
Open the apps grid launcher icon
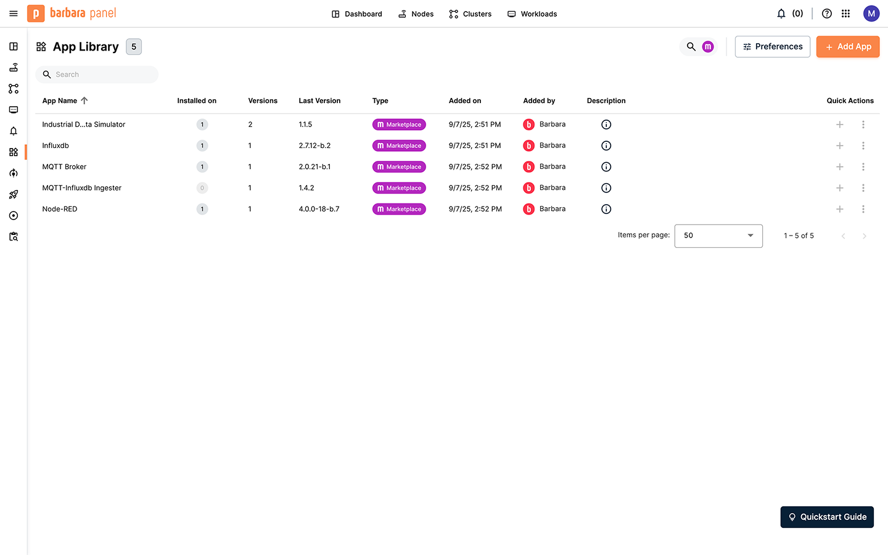pyautogui.click(x=846, y=14)
